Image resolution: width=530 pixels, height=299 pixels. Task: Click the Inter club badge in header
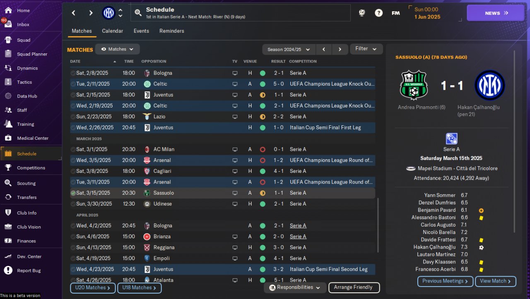[x=108, y=13]
